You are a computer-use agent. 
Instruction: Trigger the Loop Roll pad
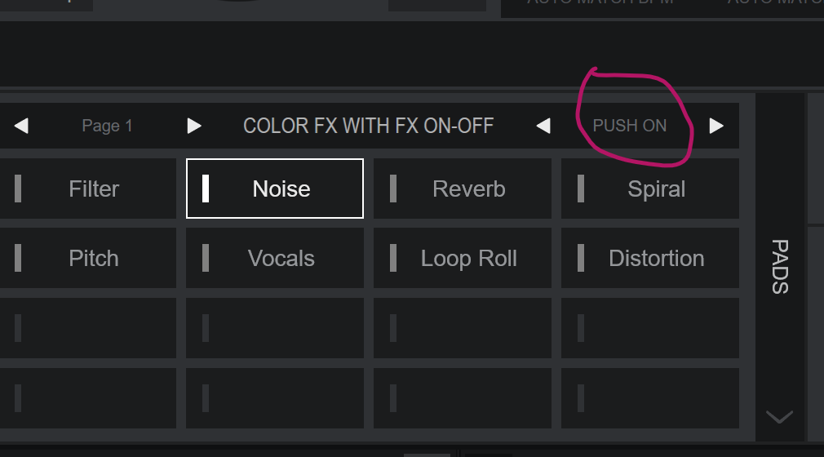[463, 258]
